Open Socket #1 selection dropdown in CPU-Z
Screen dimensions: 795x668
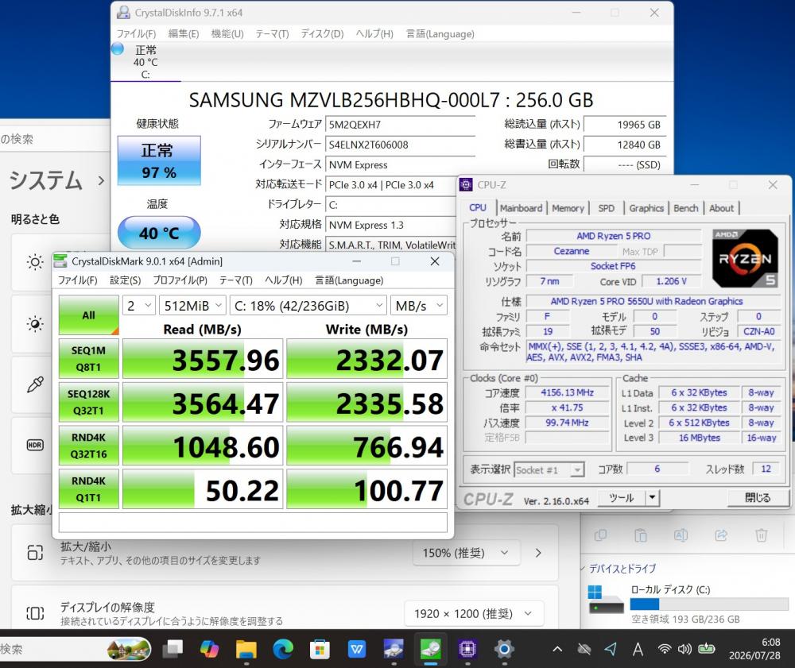click(x=549, y=470)
